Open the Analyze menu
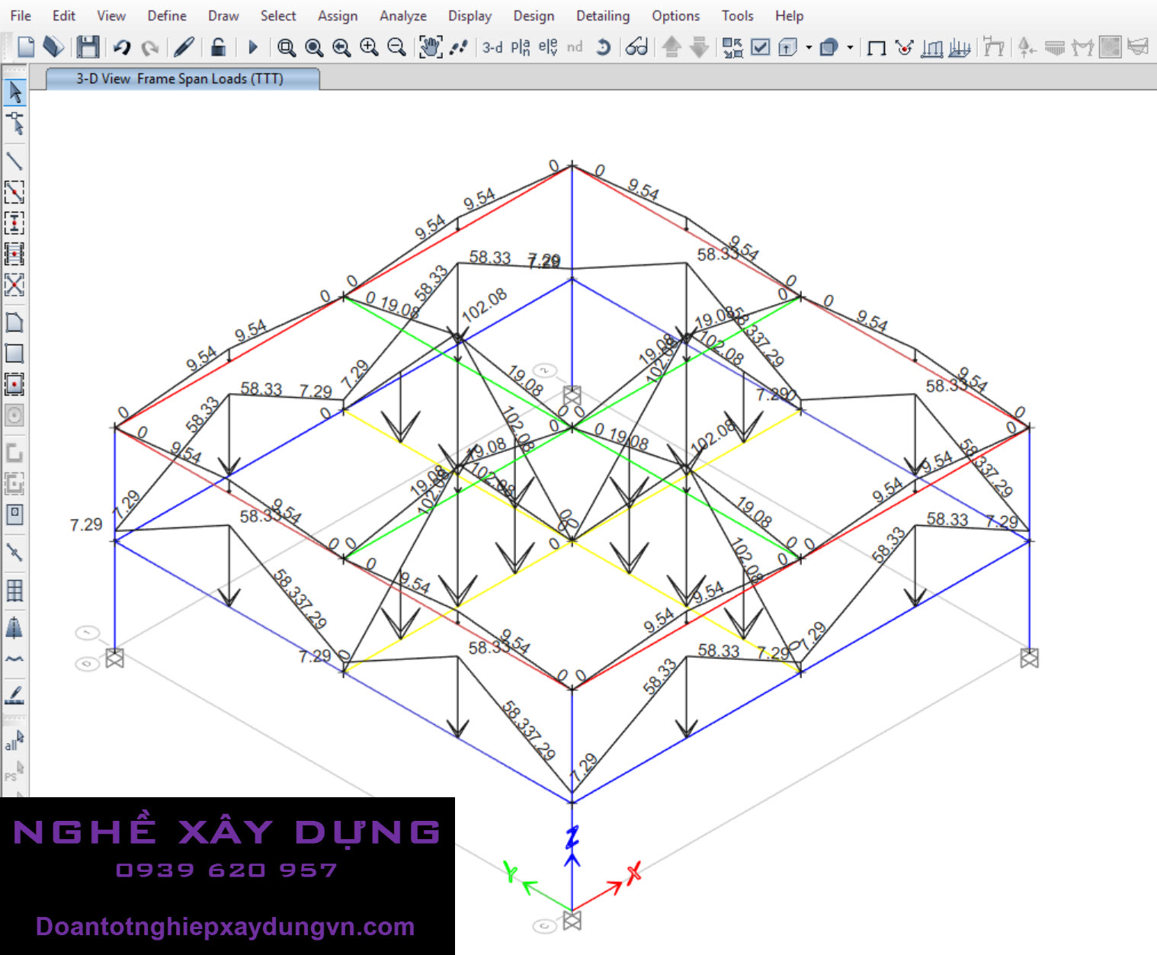 [x=402, y=16]
